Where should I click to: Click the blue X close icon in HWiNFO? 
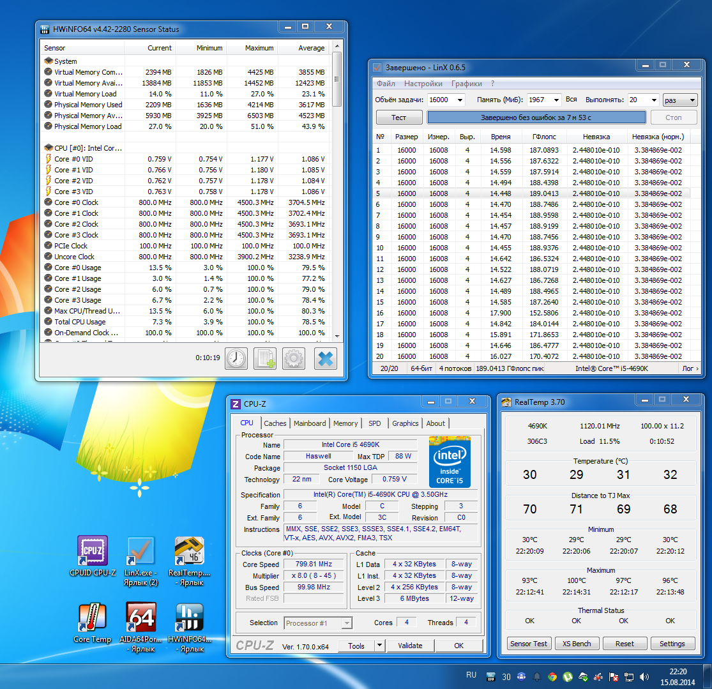click(x=326, y=358)
